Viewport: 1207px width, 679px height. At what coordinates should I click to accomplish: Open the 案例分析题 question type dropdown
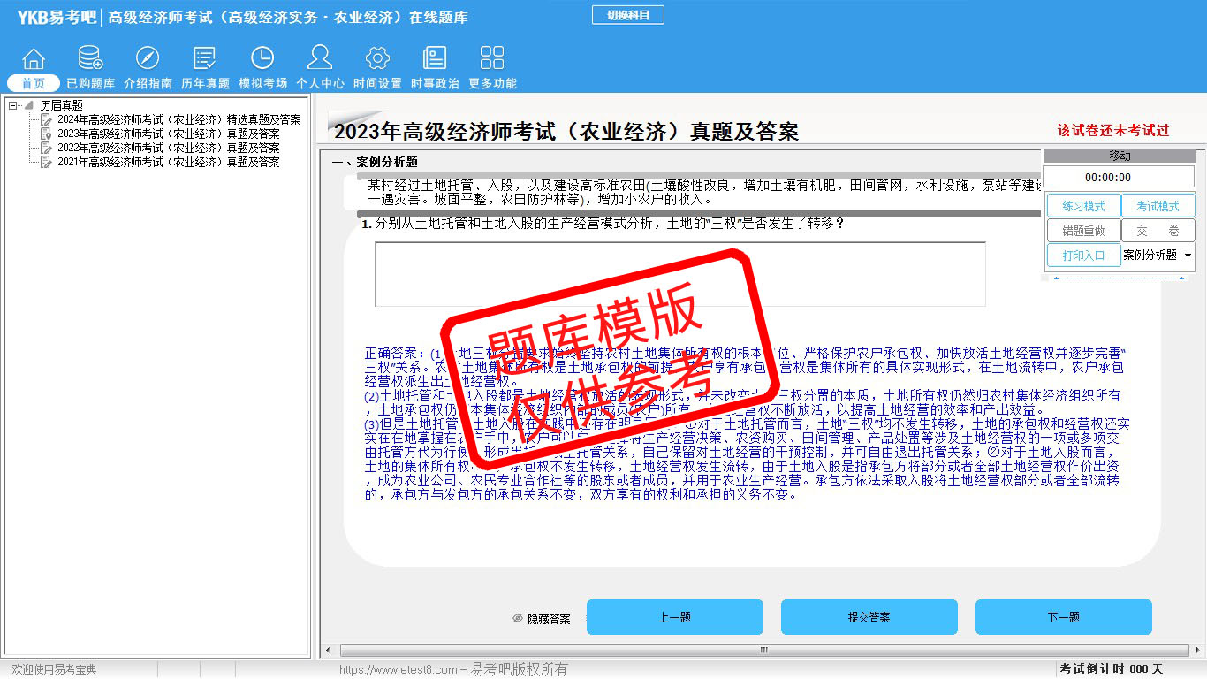[1187, 256]
